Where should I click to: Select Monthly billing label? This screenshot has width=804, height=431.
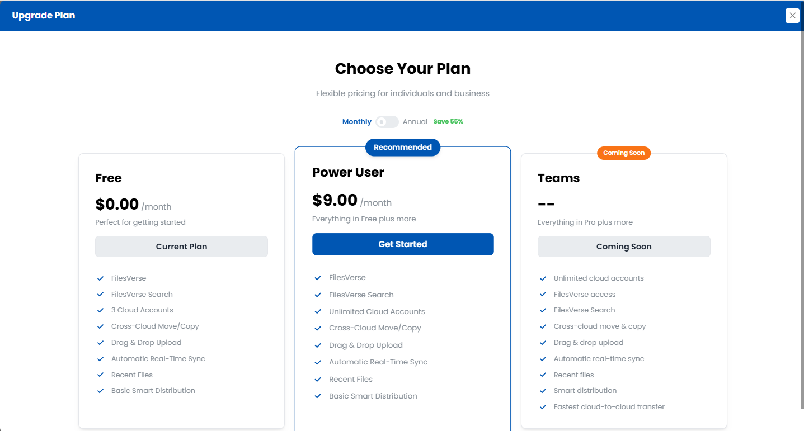click(x=357, y=122)
